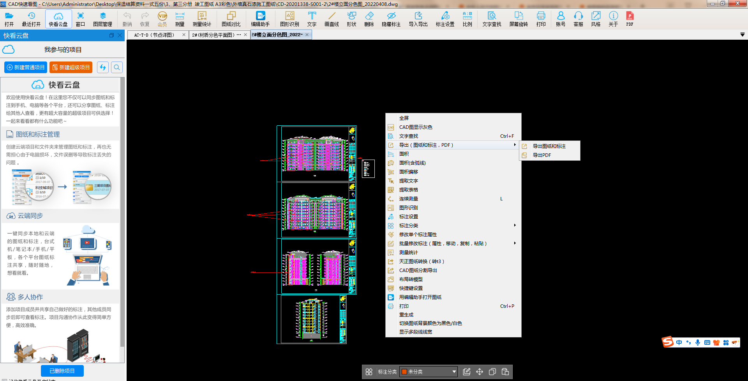Open the tab list dropdown arrow at far right
The image size is (748, 381).
(x=742, y=35)
